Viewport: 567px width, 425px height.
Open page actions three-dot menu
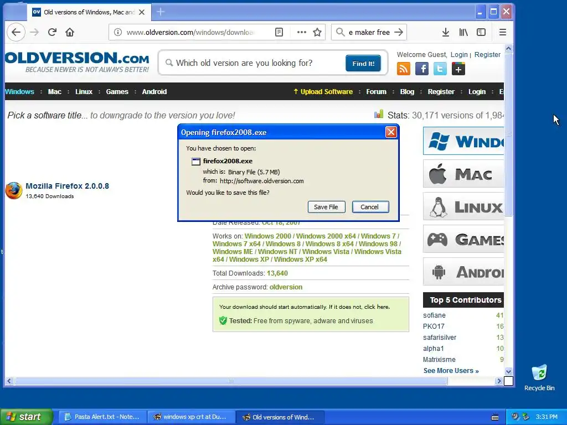click(302, 32)
